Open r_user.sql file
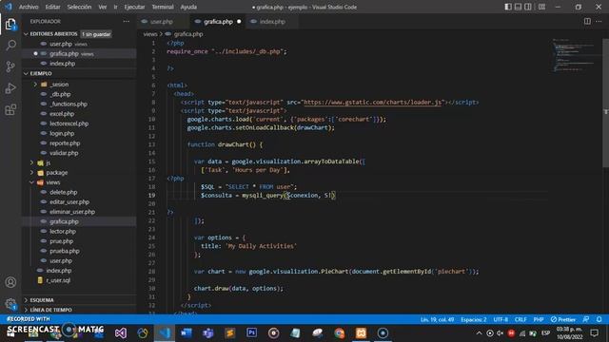 [x=58, y=280]
